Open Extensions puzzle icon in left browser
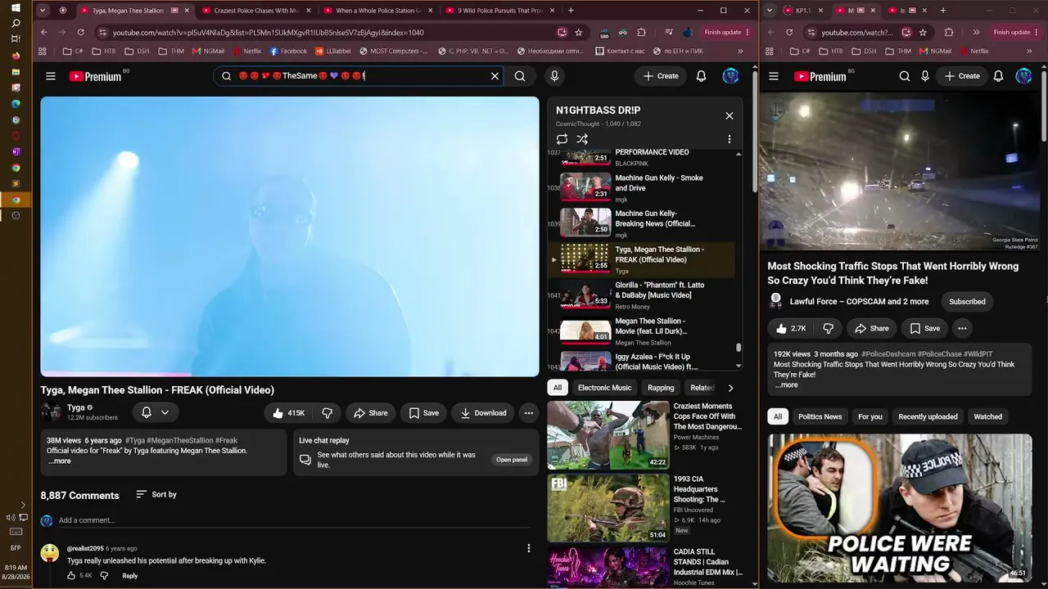The width and height of the screenshot is (1048, 589). tap(641, 32)
